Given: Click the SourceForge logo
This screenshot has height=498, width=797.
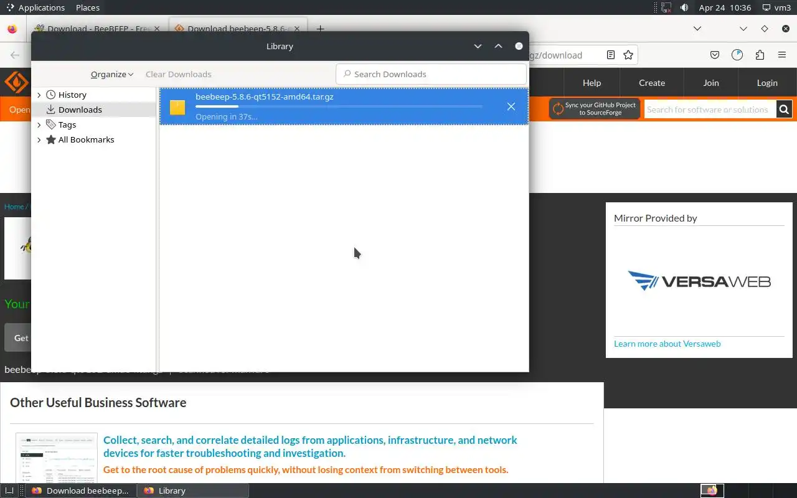Looking at the screenshot, I should click(17, 82).
